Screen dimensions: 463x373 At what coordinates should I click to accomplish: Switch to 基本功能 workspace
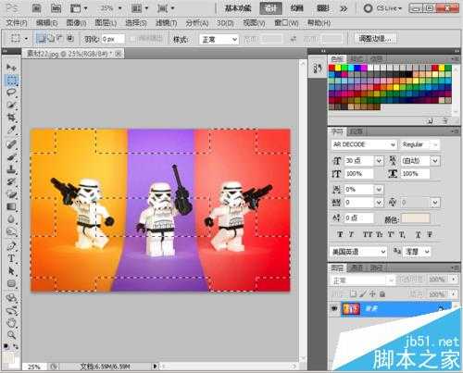[x=238, y=8]
